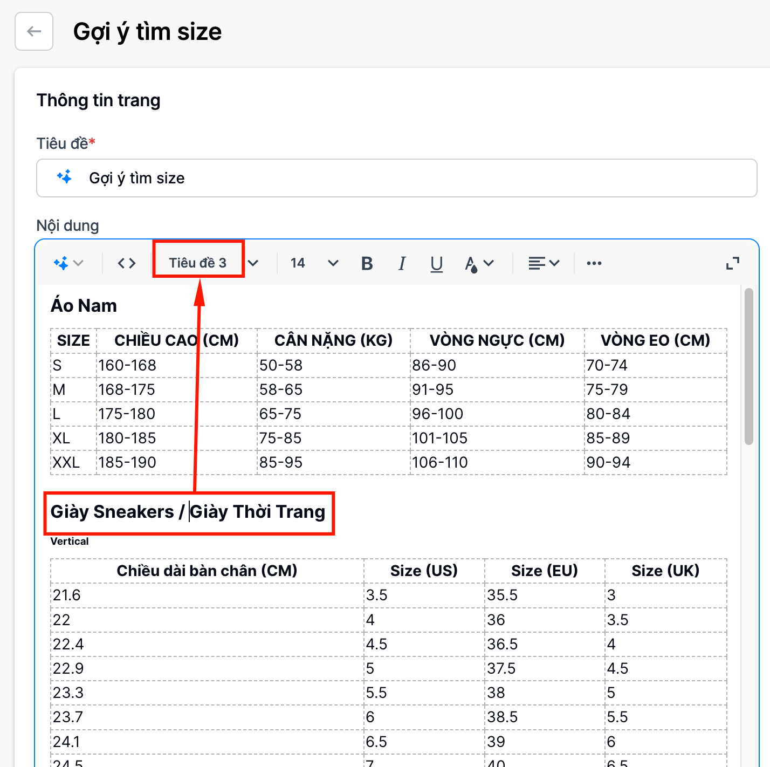Viewport: 770px width, 767px height.
Task: Click the XXL size table cell
Action: pos(66,462)
